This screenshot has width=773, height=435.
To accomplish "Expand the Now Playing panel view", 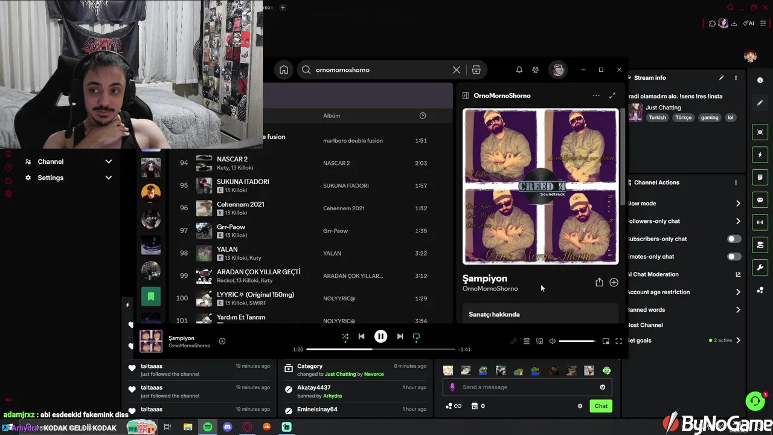I will (612, 95).
